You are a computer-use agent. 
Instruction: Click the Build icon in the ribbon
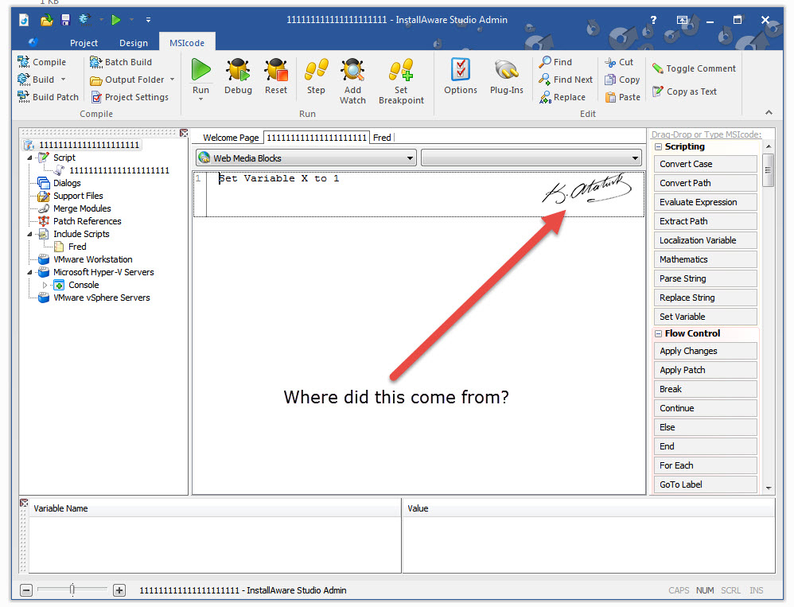tap(23, 80)
